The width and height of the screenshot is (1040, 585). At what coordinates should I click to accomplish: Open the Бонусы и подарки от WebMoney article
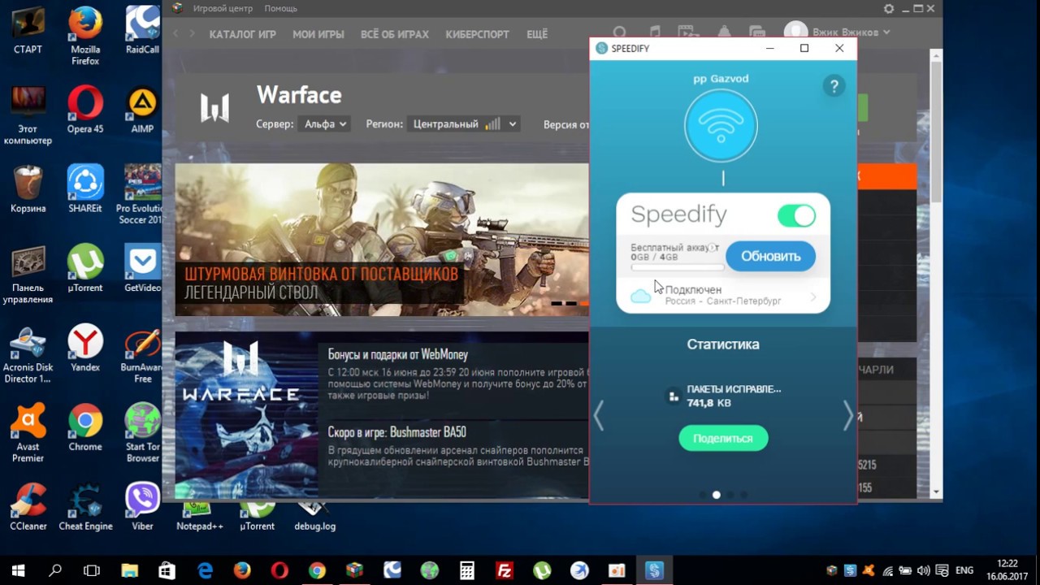click(x=398, y=354)
